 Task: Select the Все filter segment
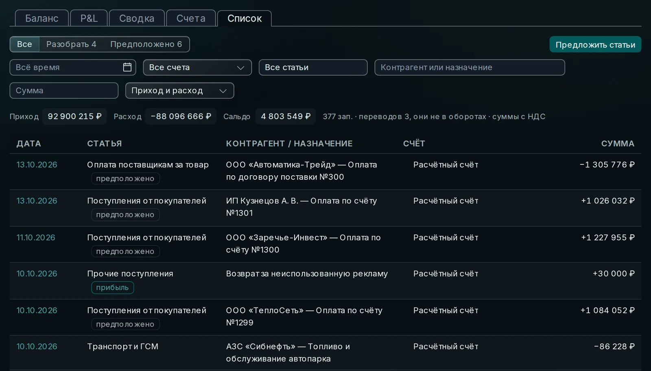pos(24,44)
